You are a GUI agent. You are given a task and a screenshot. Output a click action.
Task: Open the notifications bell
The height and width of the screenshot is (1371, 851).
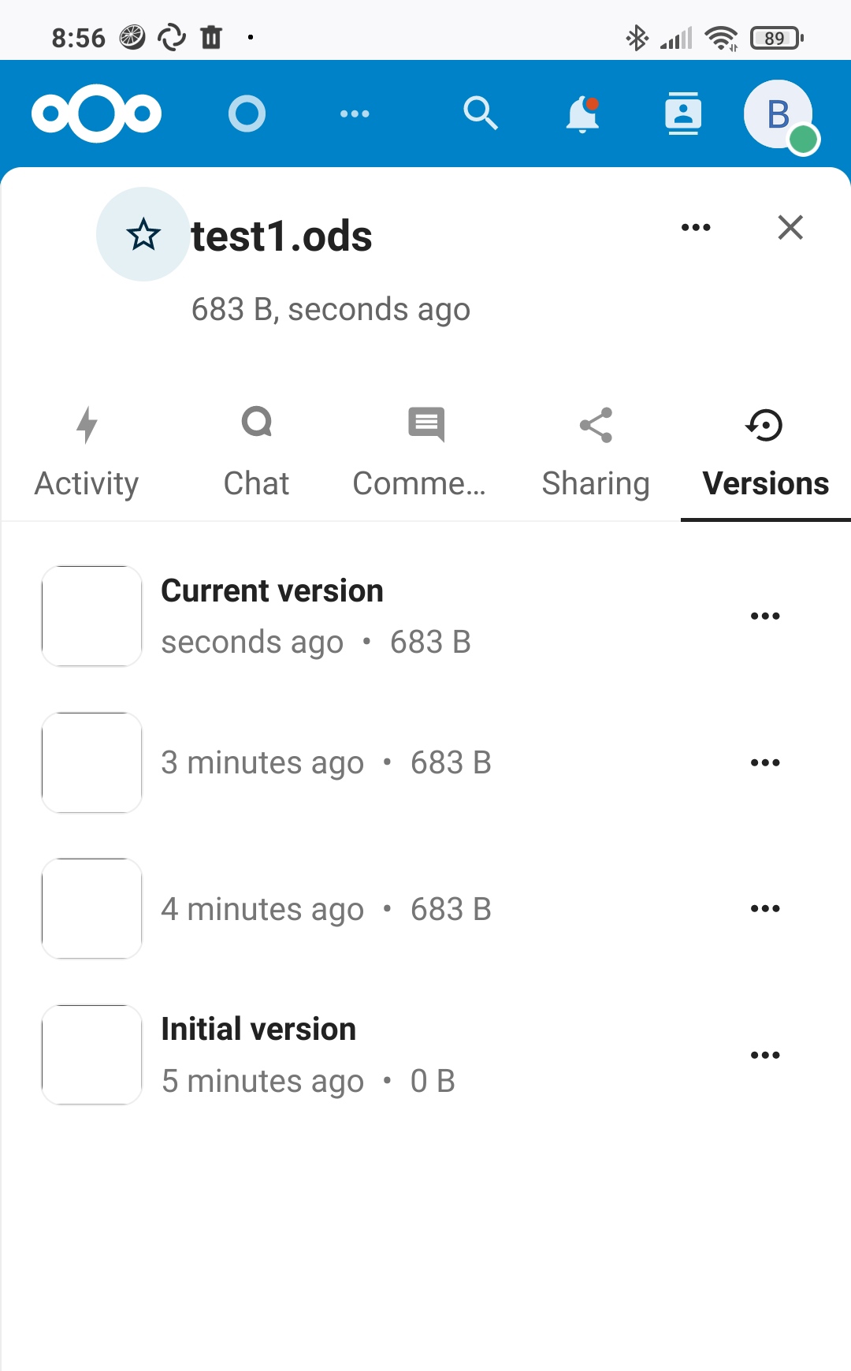click(x=583, y=114)
